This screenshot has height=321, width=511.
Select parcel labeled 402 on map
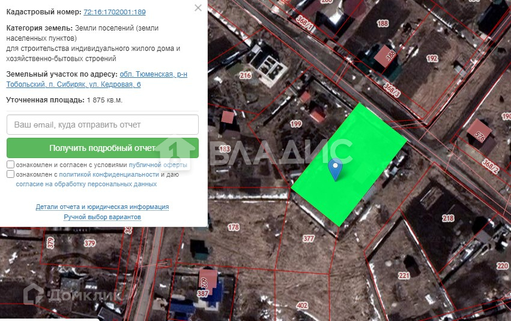[302, 305]
